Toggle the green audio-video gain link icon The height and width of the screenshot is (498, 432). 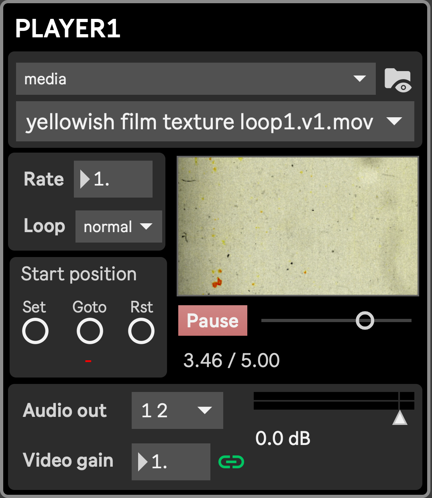tap(231, 462)
